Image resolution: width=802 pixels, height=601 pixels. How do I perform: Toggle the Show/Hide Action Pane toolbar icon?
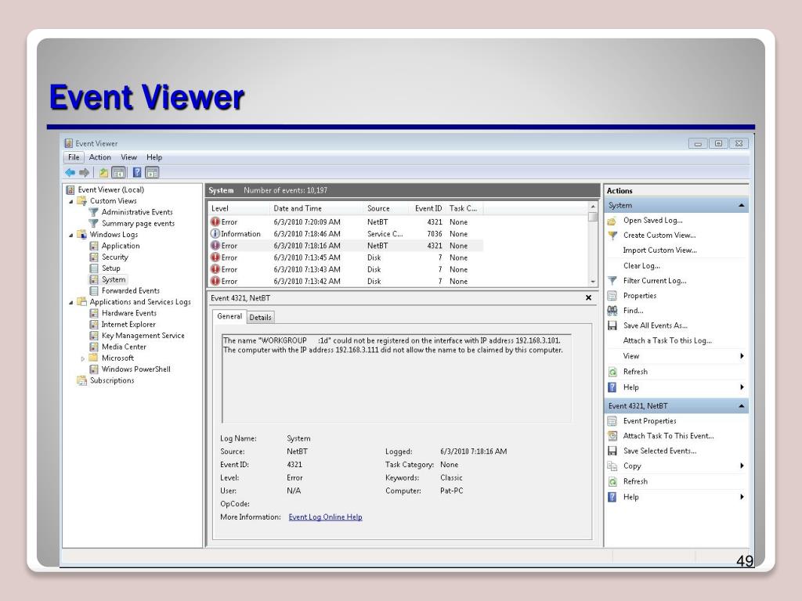click(153, 173)
